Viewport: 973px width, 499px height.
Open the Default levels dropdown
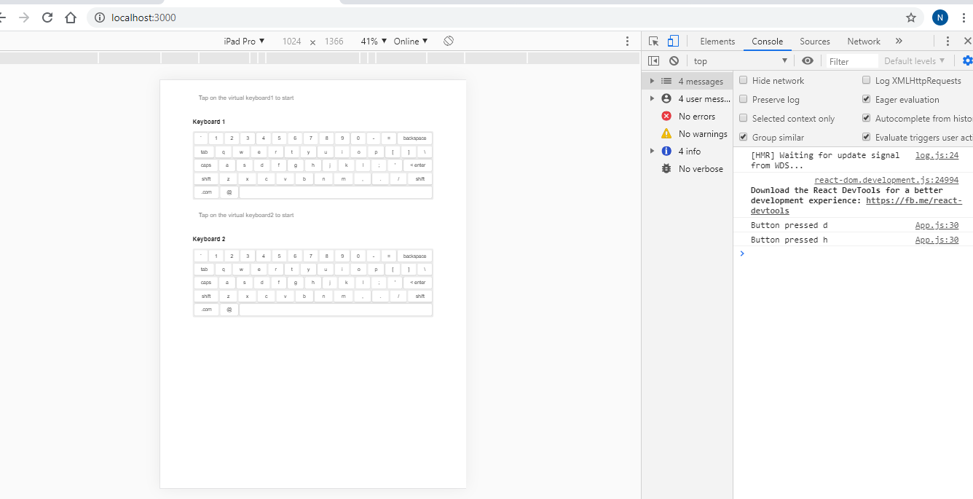(915, 61)
